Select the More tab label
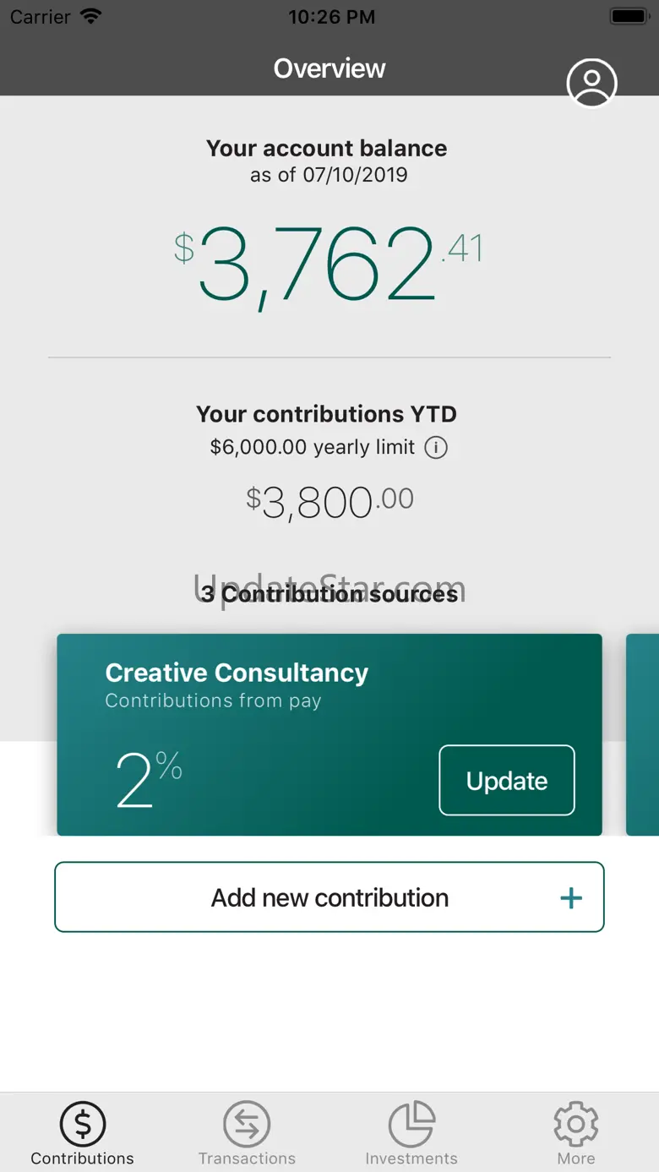 tap(576, 1158)
